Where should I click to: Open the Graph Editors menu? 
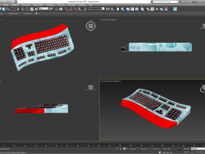[38, 5]
